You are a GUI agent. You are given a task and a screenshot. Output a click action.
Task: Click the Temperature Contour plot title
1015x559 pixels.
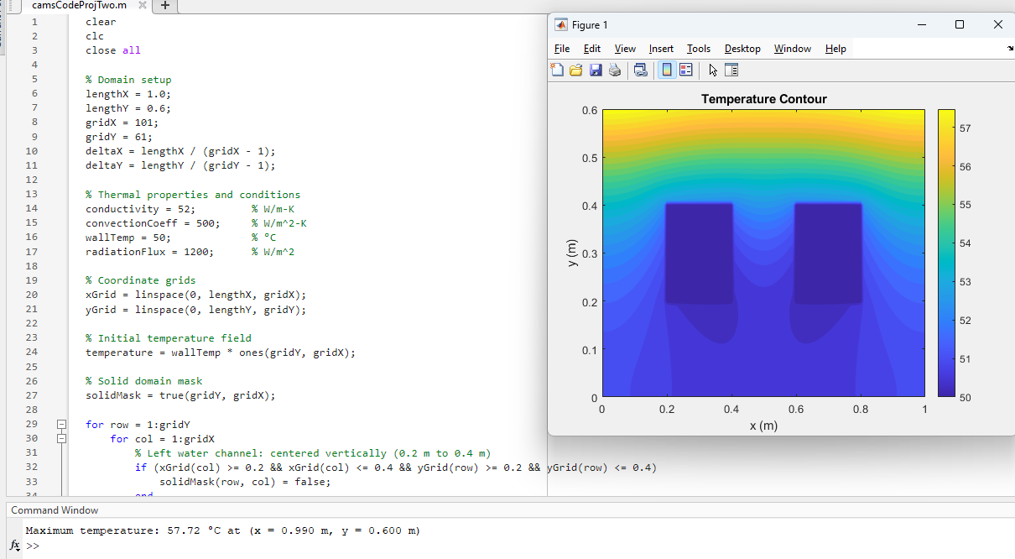(x=764, y=99)
